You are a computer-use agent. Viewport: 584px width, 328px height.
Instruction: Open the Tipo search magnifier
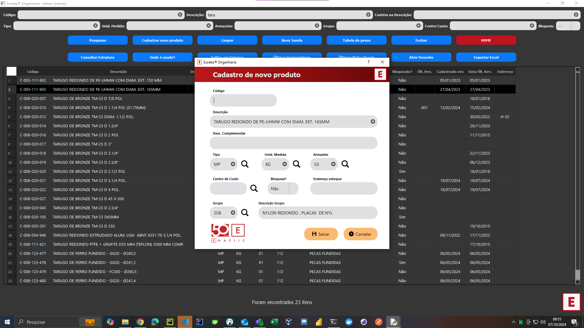coord(245,164)
